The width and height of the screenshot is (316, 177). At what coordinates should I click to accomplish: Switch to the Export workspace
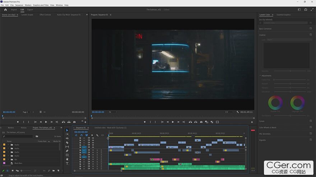[30, 10]
